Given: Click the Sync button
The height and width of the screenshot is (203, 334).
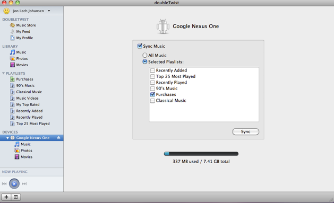Looking at the screenshot, I should coord(246,131).
